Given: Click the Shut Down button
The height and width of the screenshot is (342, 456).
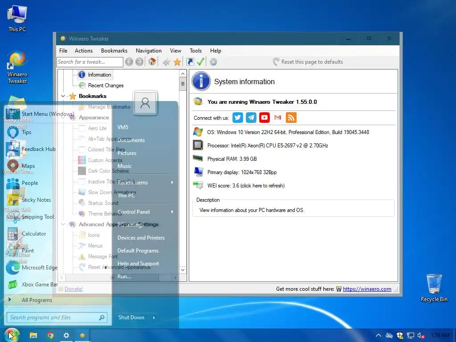Looking at the screenshot, I should click(131, 318).
